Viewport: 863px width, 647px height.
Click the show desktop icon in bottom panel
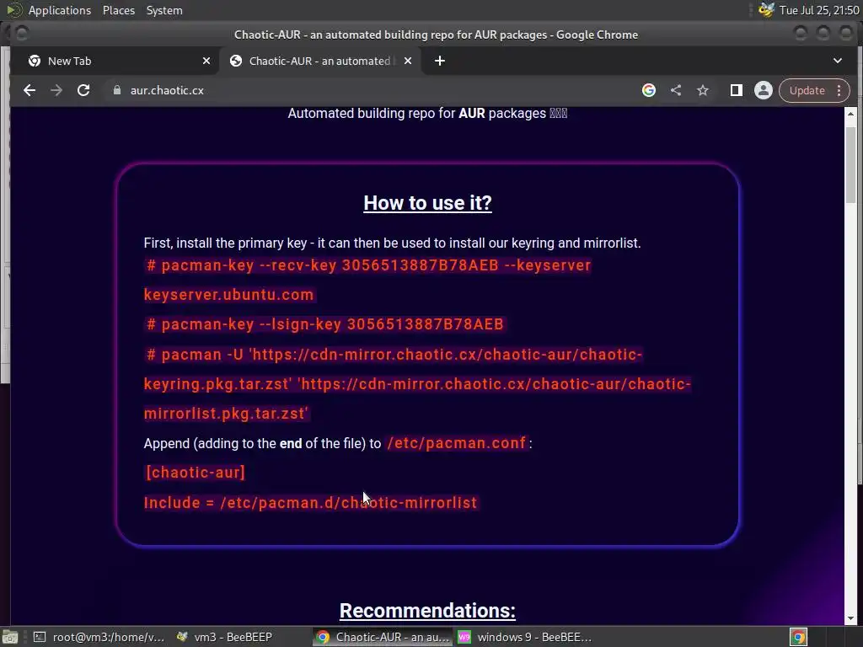click(10, 637)
